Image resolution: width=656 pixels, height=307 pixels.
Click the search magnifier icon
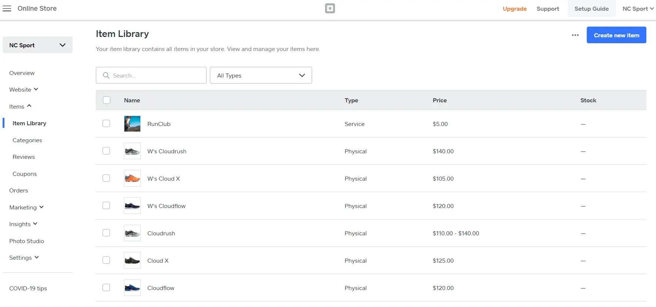point(106,75)
